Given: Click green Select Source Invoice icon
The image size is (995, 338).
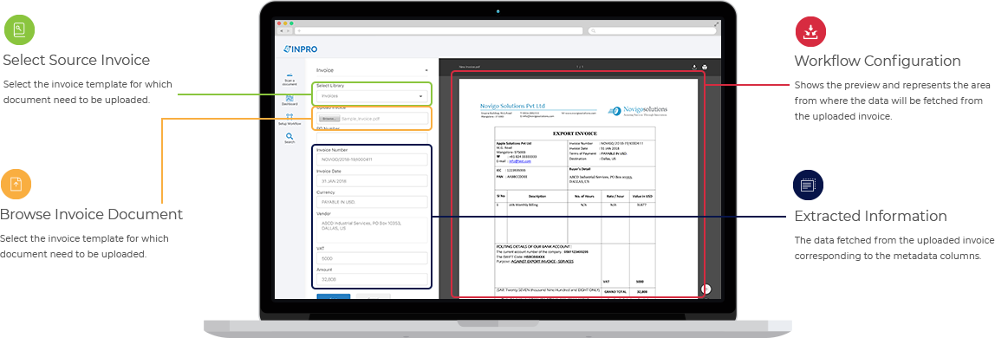Looking at the screenshot, I should pyautogui.click(x=20, y=29).
